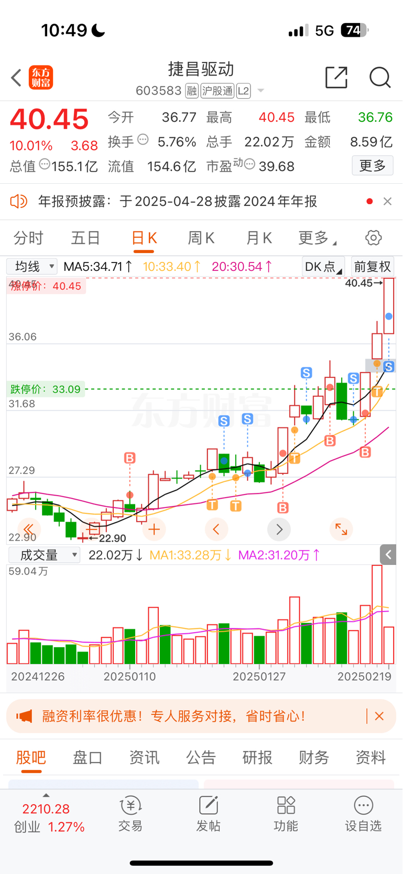This screenshot has height=874, width=403.
Task: Open the DK点 selector
Action: click(x=323, y=267)
